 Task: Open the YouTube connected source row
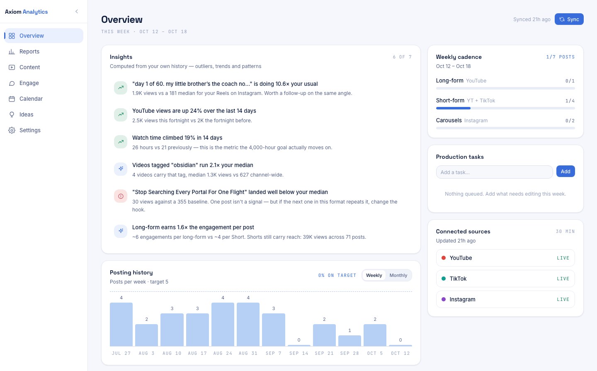click(505, 258)
